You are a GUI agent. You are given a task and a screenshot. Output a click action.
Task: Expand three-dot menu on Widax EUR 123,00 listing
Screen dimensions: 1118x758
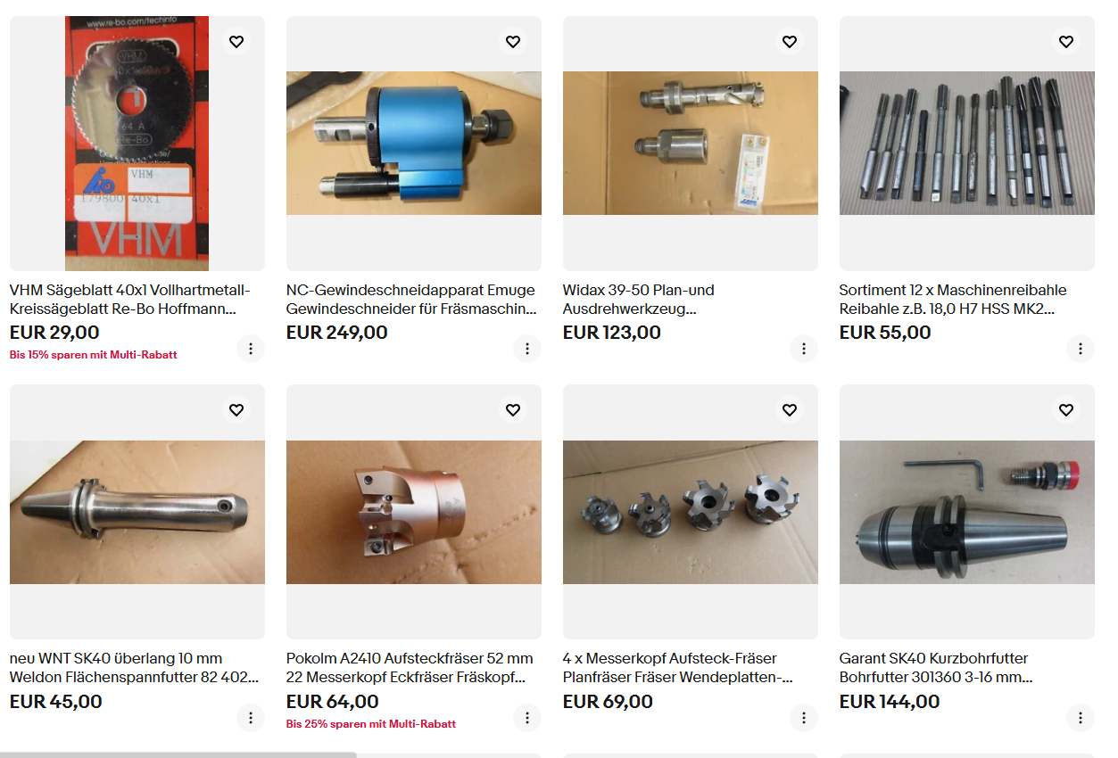(x=804, y=349)
